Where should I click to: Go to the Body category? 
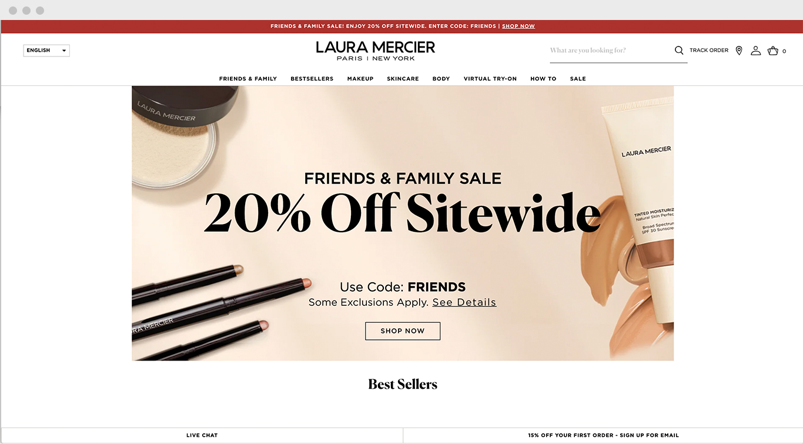point(441,79)
